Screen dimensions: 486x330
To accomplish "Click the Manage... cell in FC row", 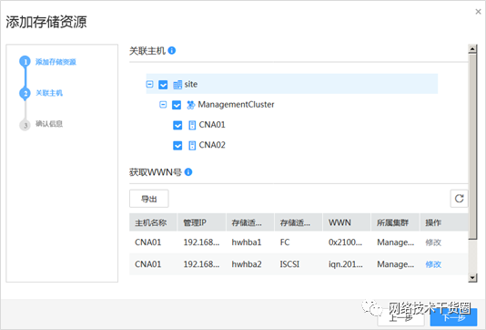I will 396,242.
